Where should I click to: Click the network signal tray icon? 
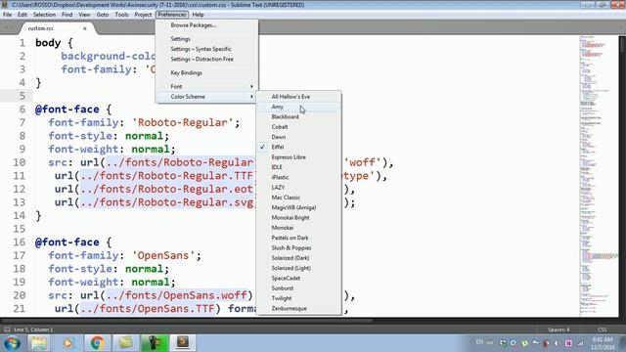580,343
